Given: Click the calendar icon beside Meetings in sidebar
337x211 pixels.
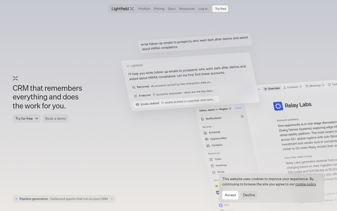Looking at the screenshot, I should tap(212, 166).
